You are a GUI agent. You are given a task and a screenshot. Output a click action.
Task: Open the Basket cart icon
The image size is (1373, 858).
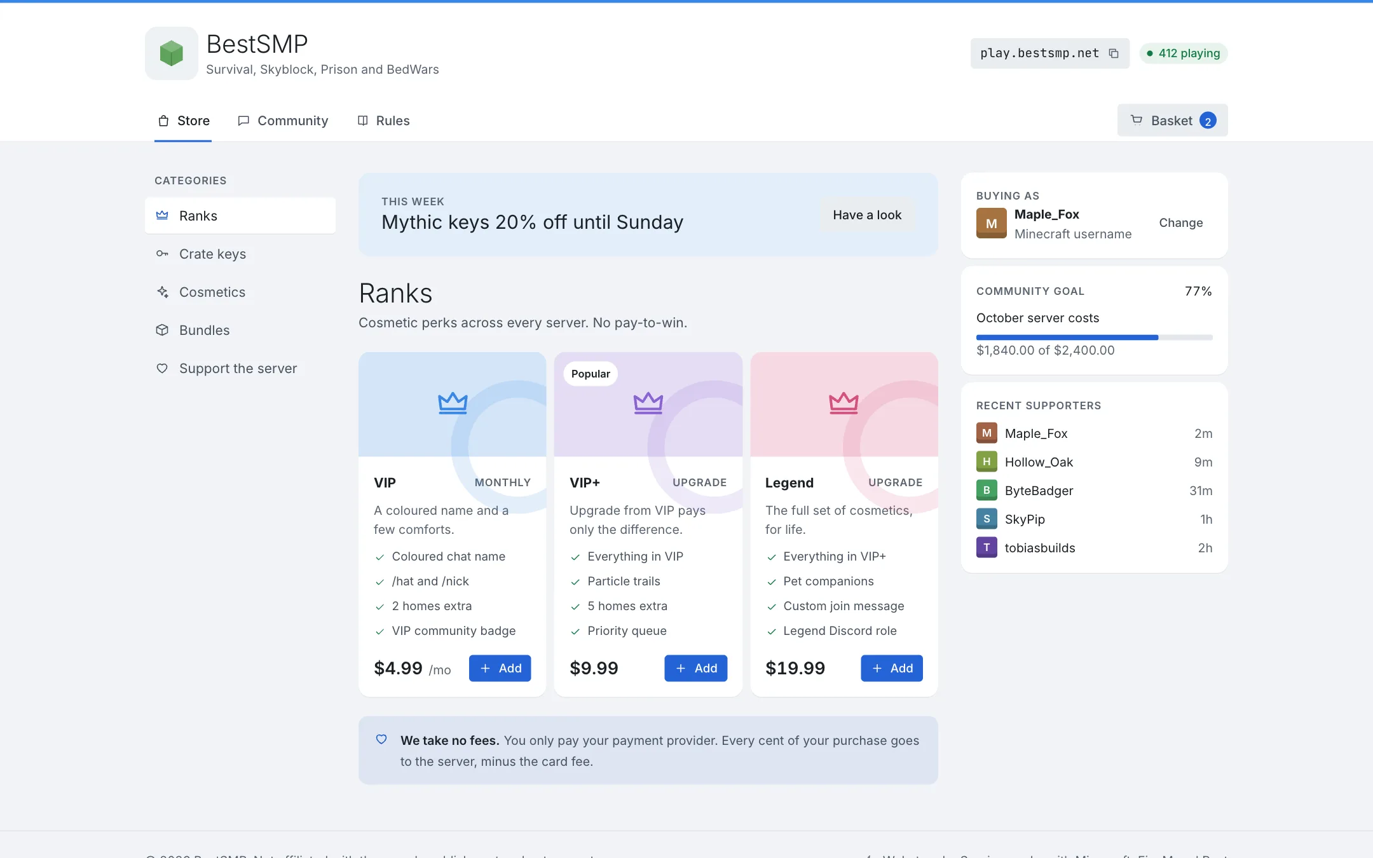1137,120
